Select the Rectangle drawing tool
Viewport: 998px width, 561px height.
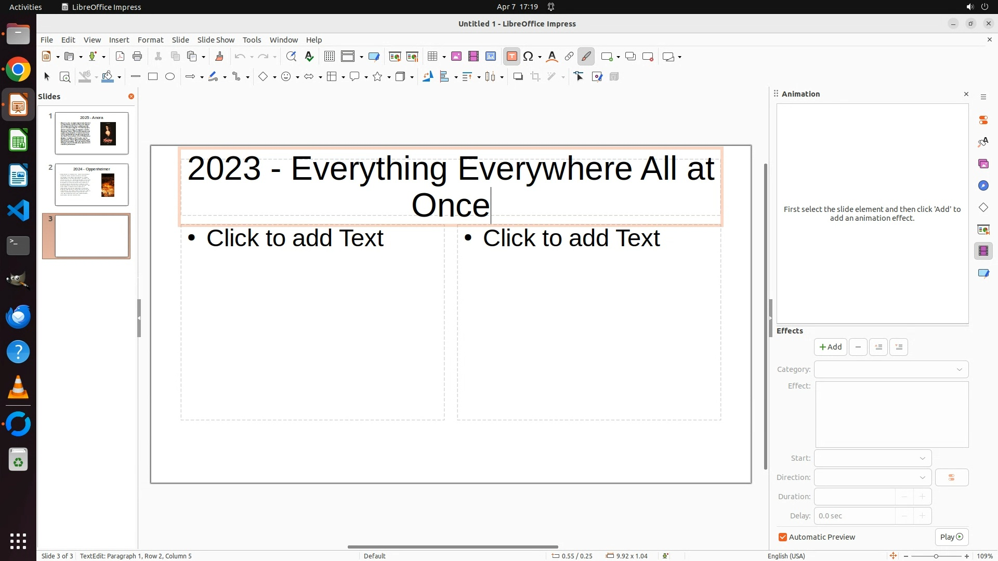153,77
